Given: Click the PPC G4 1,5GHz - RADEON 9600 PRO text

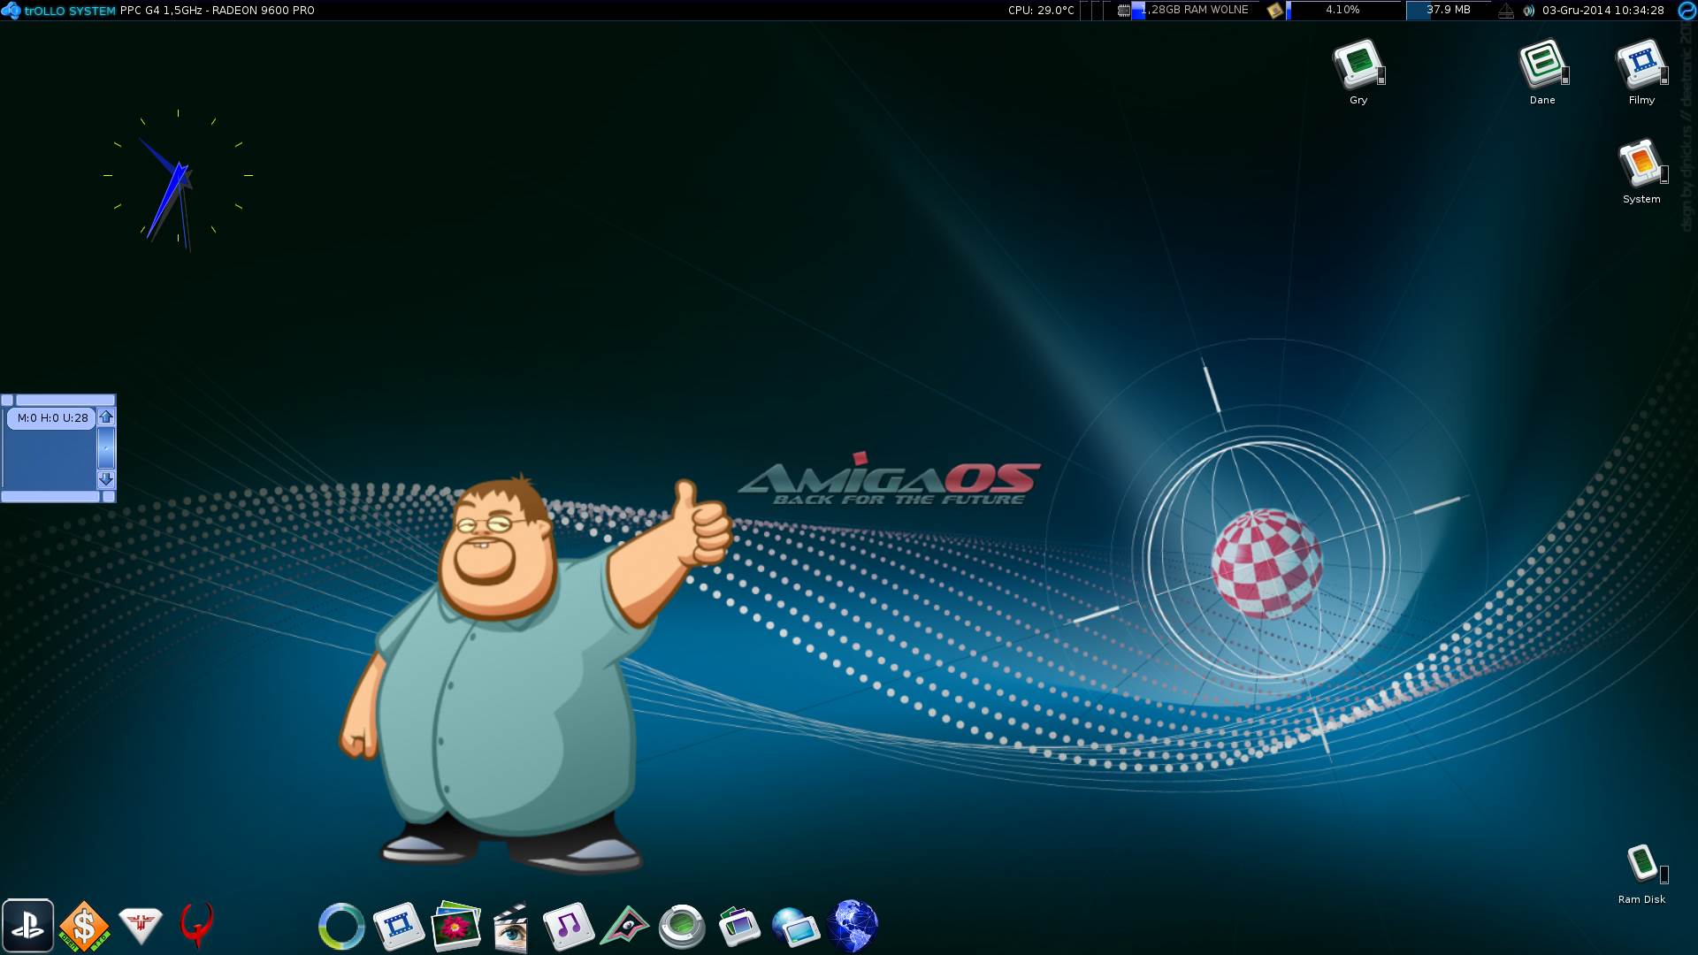Looking at the screenshot, I should point(218,11).
